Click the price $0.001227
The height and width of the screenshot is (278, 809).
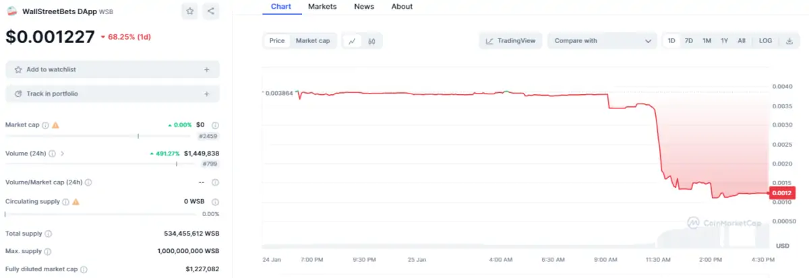[50, 37]
